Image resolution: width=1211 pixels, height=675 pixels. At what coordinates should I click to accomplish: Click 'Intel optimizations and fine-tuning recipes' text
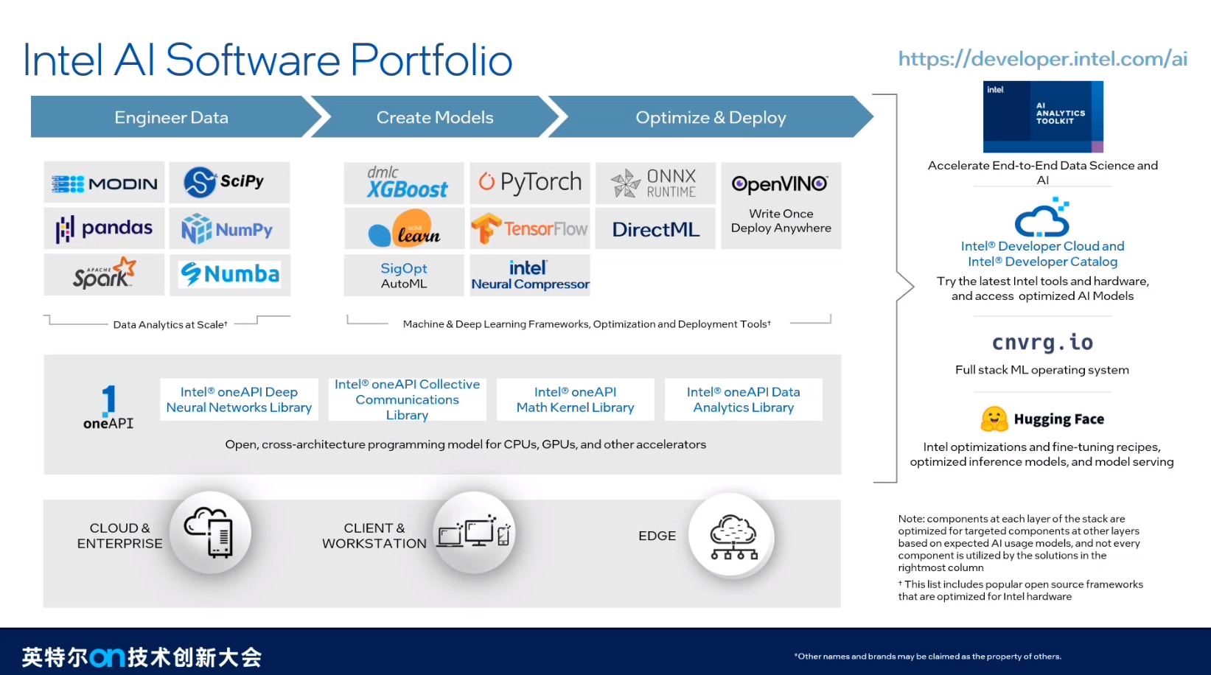(1041, 454)
